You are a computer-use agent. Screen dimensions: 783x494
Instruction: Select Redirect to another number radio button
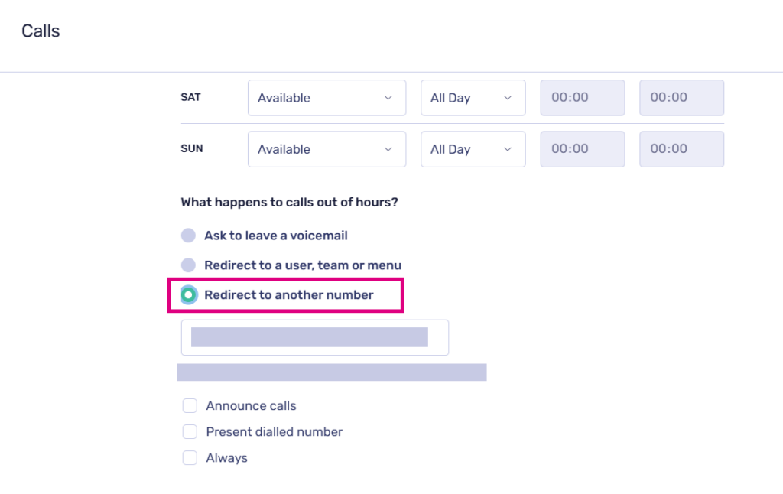(x=188, y=294)
